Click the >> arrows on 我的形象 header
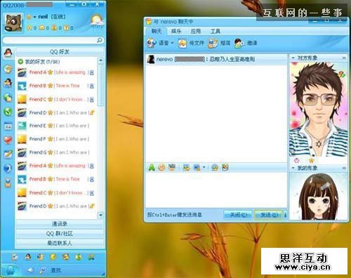This screenshot has height=278, width=351. tap(344, 168)
